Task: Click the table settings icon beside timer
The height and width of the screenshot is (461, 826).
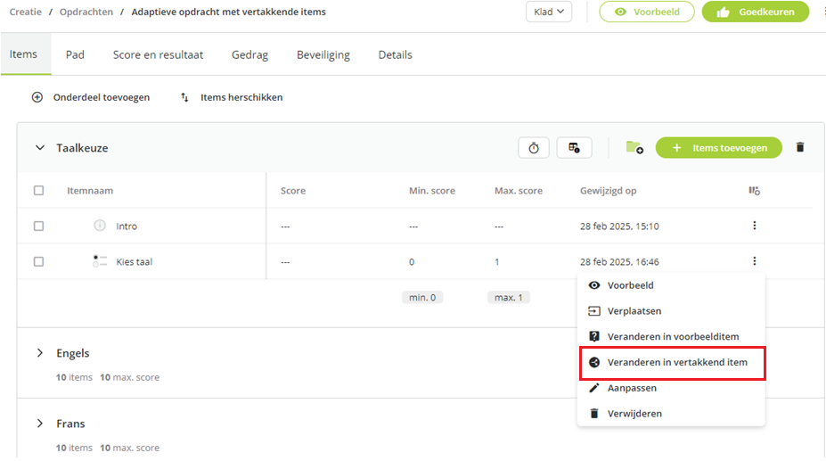Action: click(574, 148)
